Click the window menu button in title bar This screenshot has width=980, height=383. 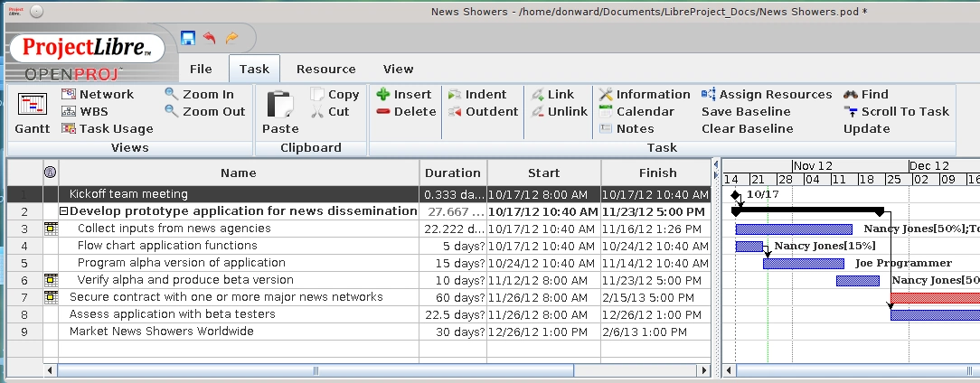(37, 11)
